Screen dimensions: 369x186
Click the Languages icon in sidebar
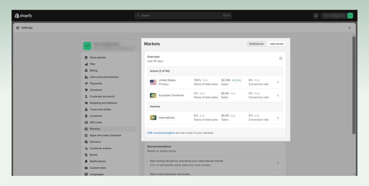(86, 174)
